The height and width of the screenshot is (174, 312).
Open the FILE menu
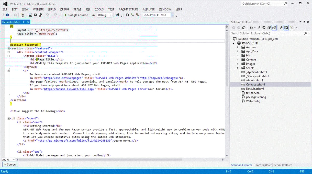click(x=5, y=9)
